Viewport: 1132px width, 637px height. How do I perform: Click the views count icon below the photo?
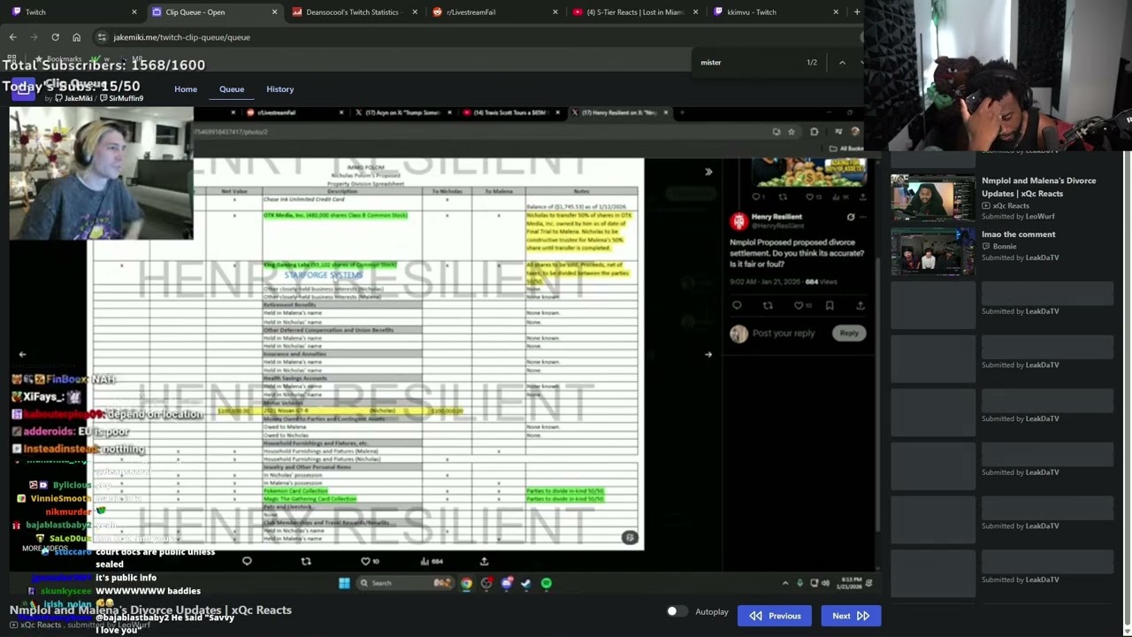pos(425,561)
